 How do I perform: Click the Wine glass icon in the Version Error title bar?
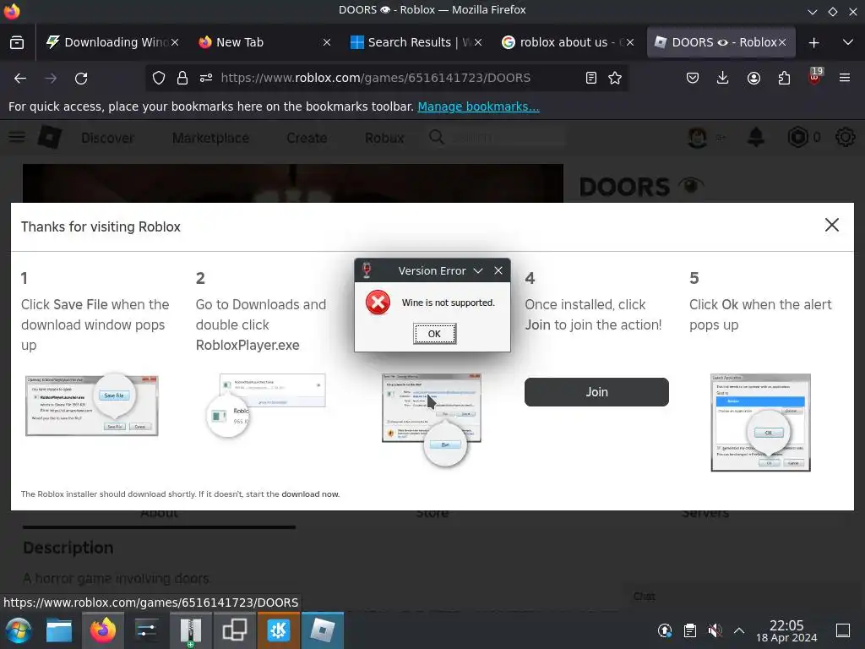click(x=367, y=270)
